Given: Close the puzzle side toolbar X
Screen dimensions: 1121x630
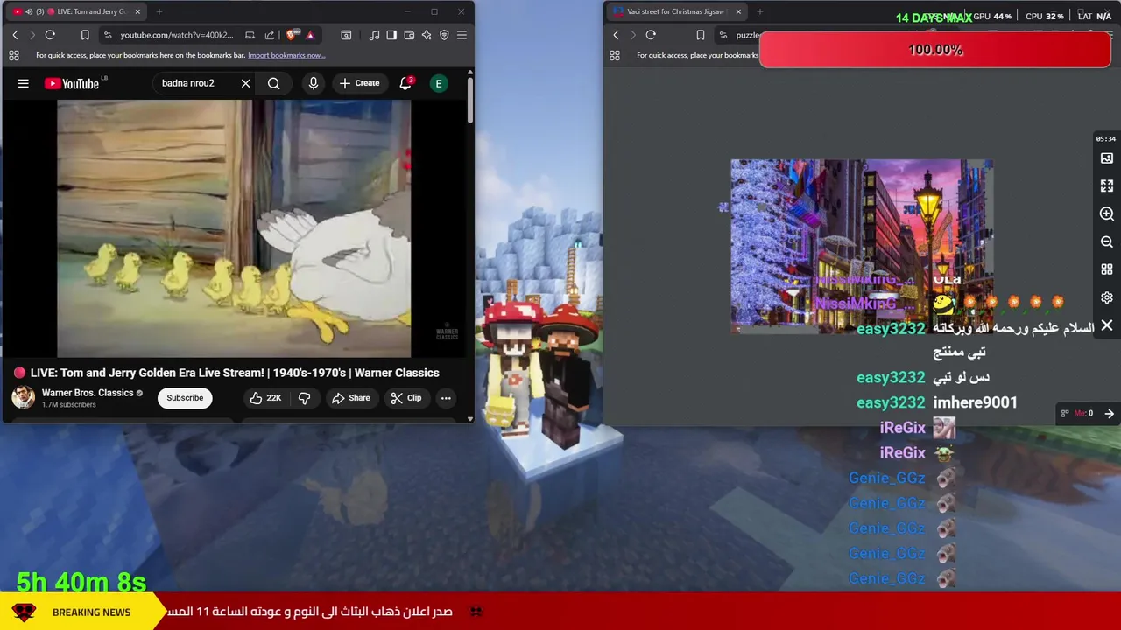Looking at the screenshot, I should point(1107,325).
